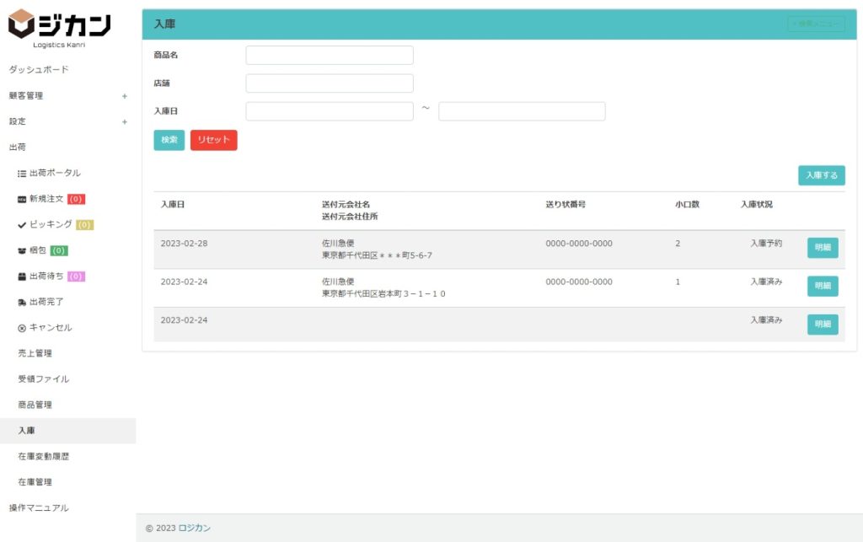
Task: Go to 商品管理 in the sidebar
Action: [x=35, y=405]
